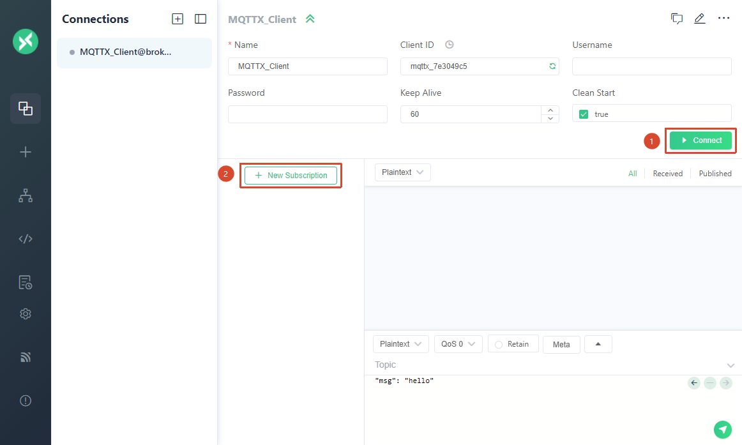Viewport: 742px width, 445px height.
Task: Collapse the publish panel with the triangle button
Action: coord(598,343)
